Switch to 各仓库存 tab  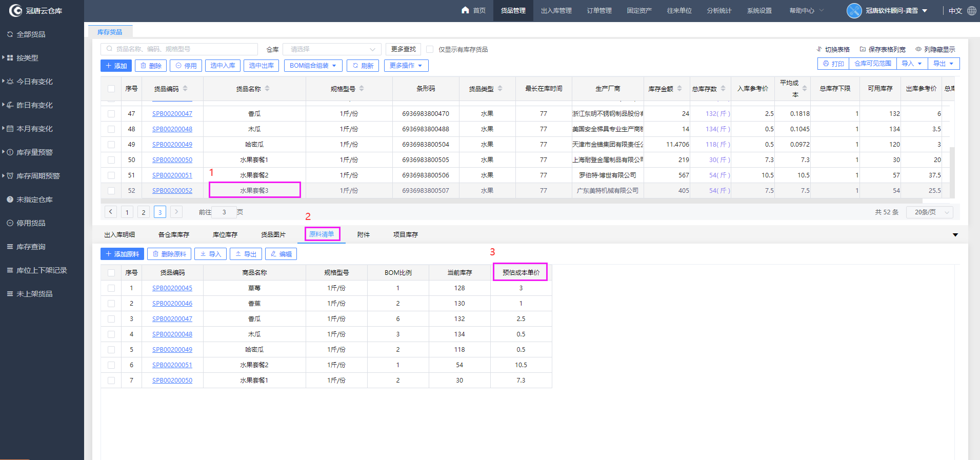tap(174, 235)
